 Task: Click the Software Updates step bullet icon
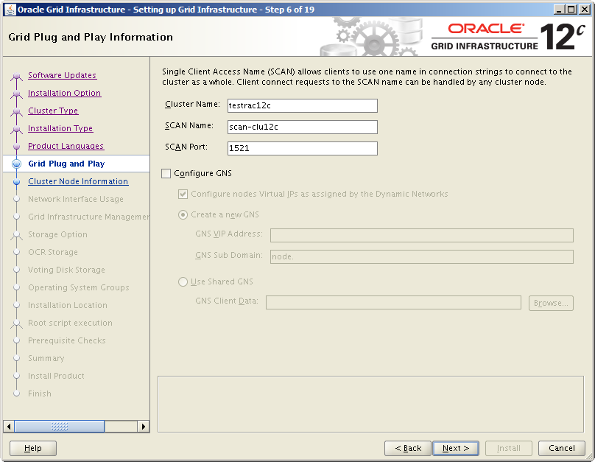[x=16, y=76]
